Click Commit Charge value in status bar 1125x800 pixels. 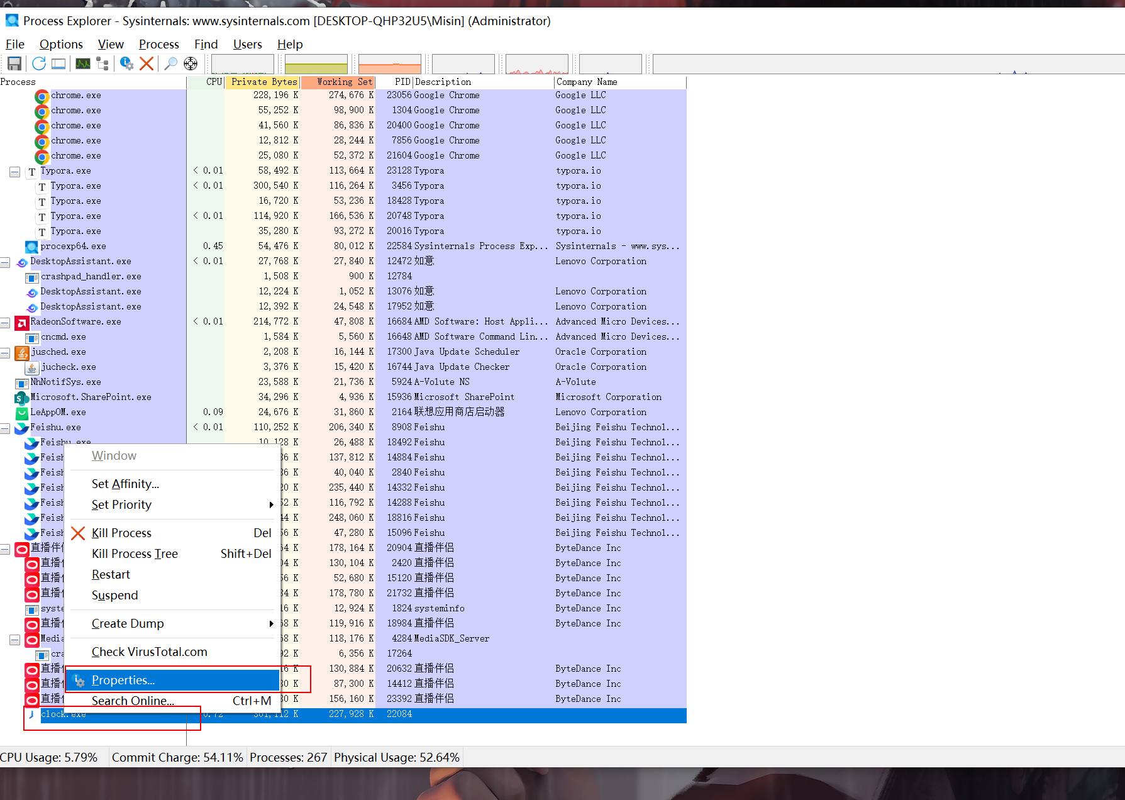177,757
